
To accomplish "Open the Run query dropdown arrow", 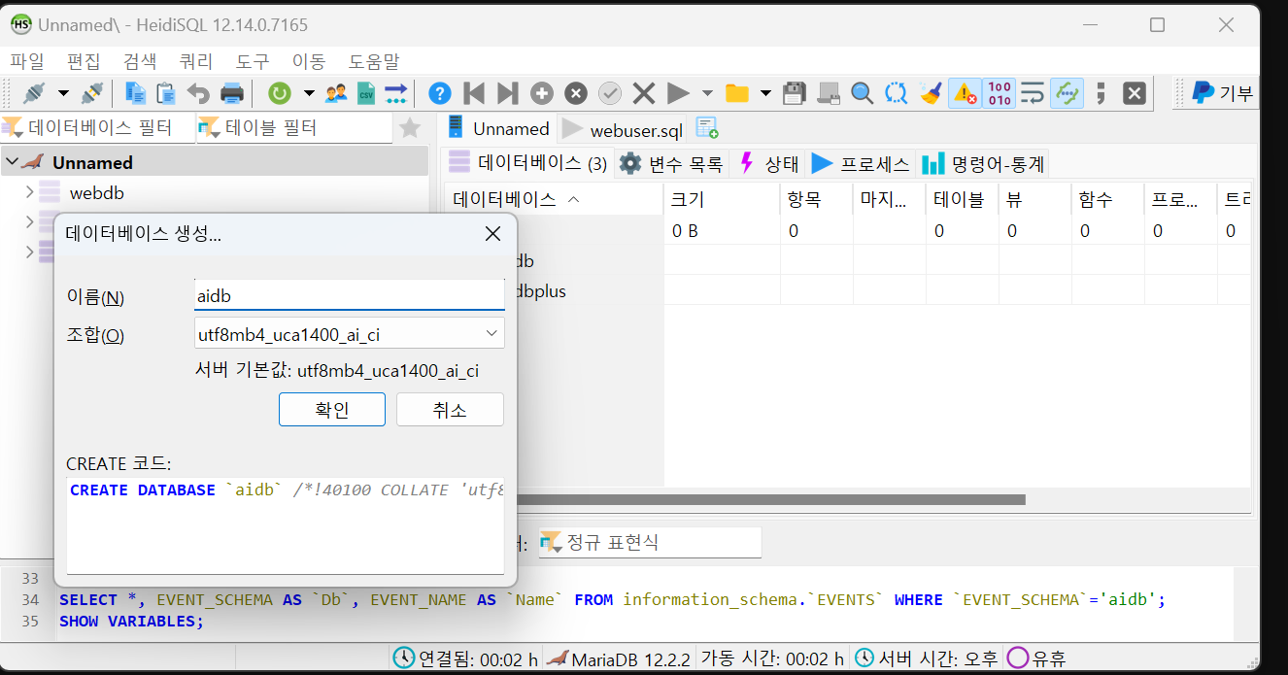I will pyautogui.click(x=707, y=93).
